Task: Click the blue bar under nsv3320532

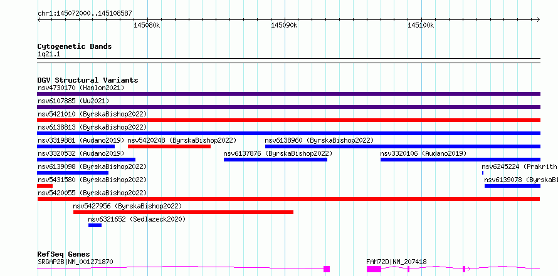Action: 86,160
